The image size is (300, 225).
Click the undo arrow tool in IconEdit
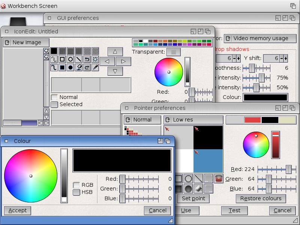pos(87,59)
